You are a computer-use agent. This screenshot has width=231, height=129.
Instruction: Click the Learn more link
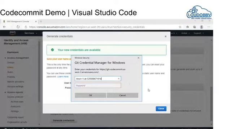pos(63,77)
